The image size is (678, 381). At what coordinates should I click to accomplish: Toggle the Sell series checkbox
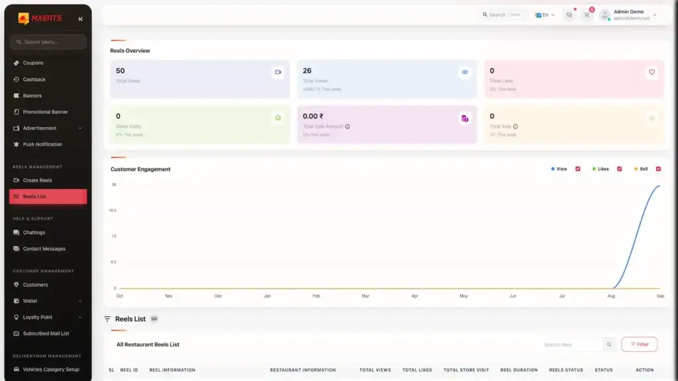tap(658, 169)
